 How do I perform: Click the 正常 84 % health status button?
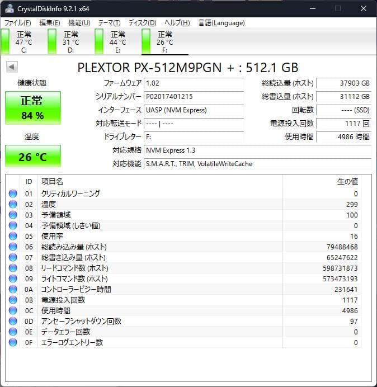click(33, 108)
